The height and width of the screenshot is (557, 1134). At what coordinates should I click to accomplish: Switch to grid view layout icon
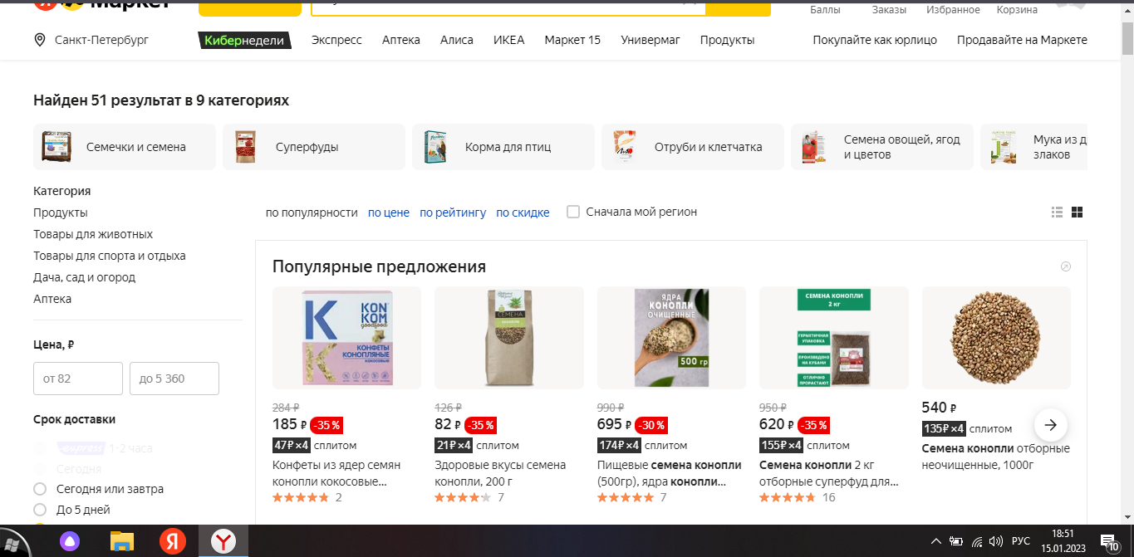(x=1077, y=213)
